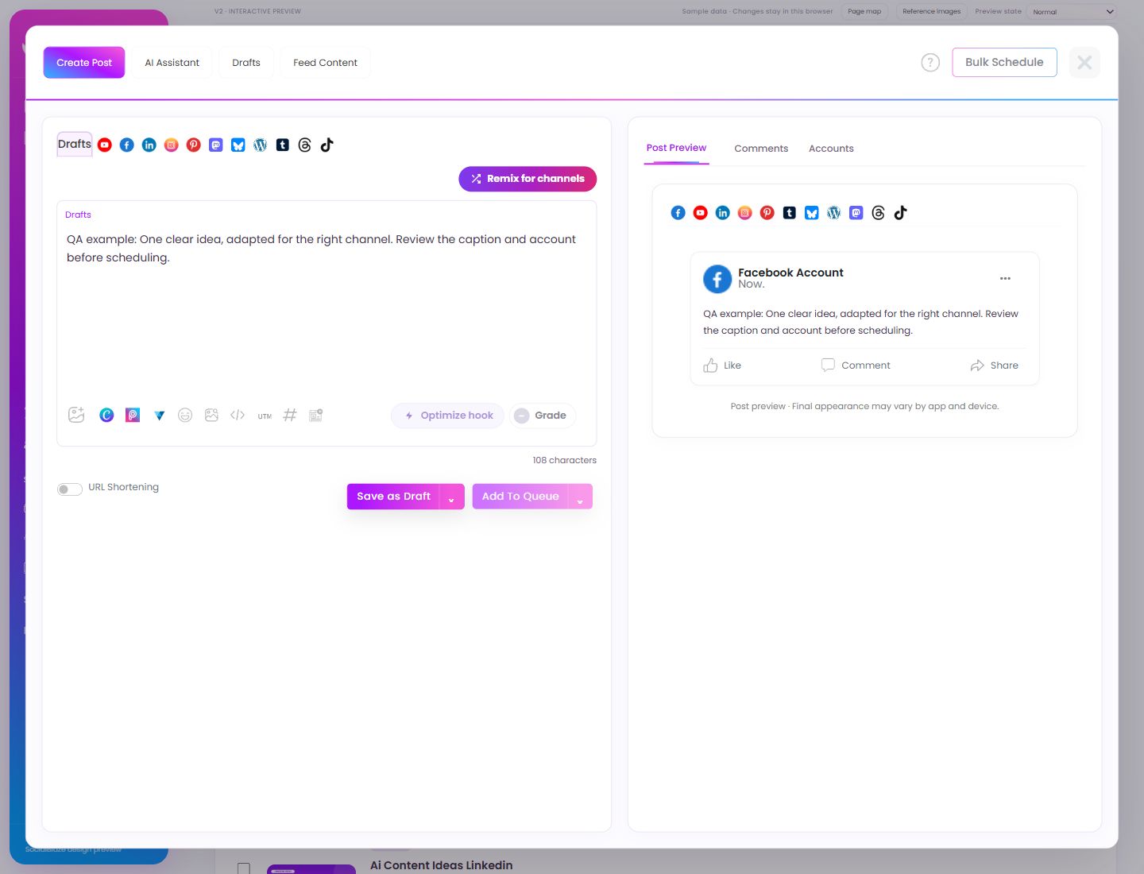Click the news feed content icon in editor toolbar

point(315,415)
